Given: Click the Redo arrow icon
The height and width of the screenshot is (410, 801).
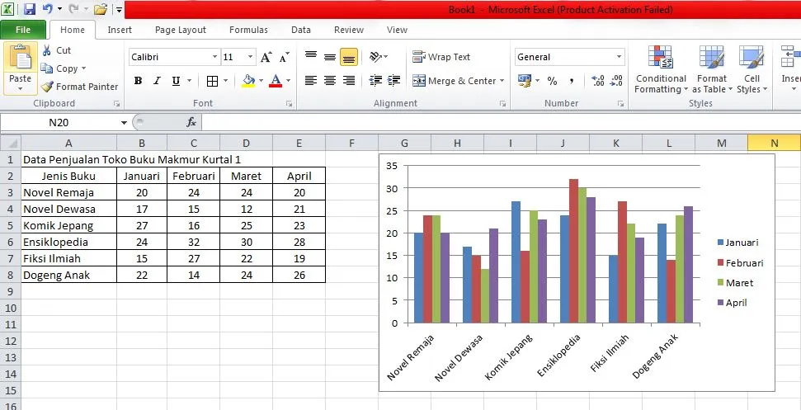Looking at the screenshot, I should tap(73, 9).
